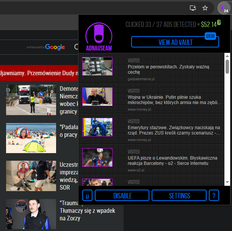Click the green cost help question mark
Viewport: 232px width, 231px height.
click(x=219, y=23)
